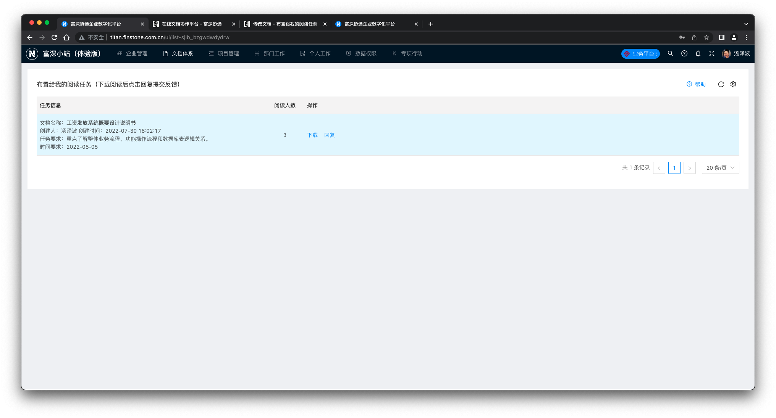Close the 修改文档 tab
This screenshot has width=776, height=418.
click(325, 24)
